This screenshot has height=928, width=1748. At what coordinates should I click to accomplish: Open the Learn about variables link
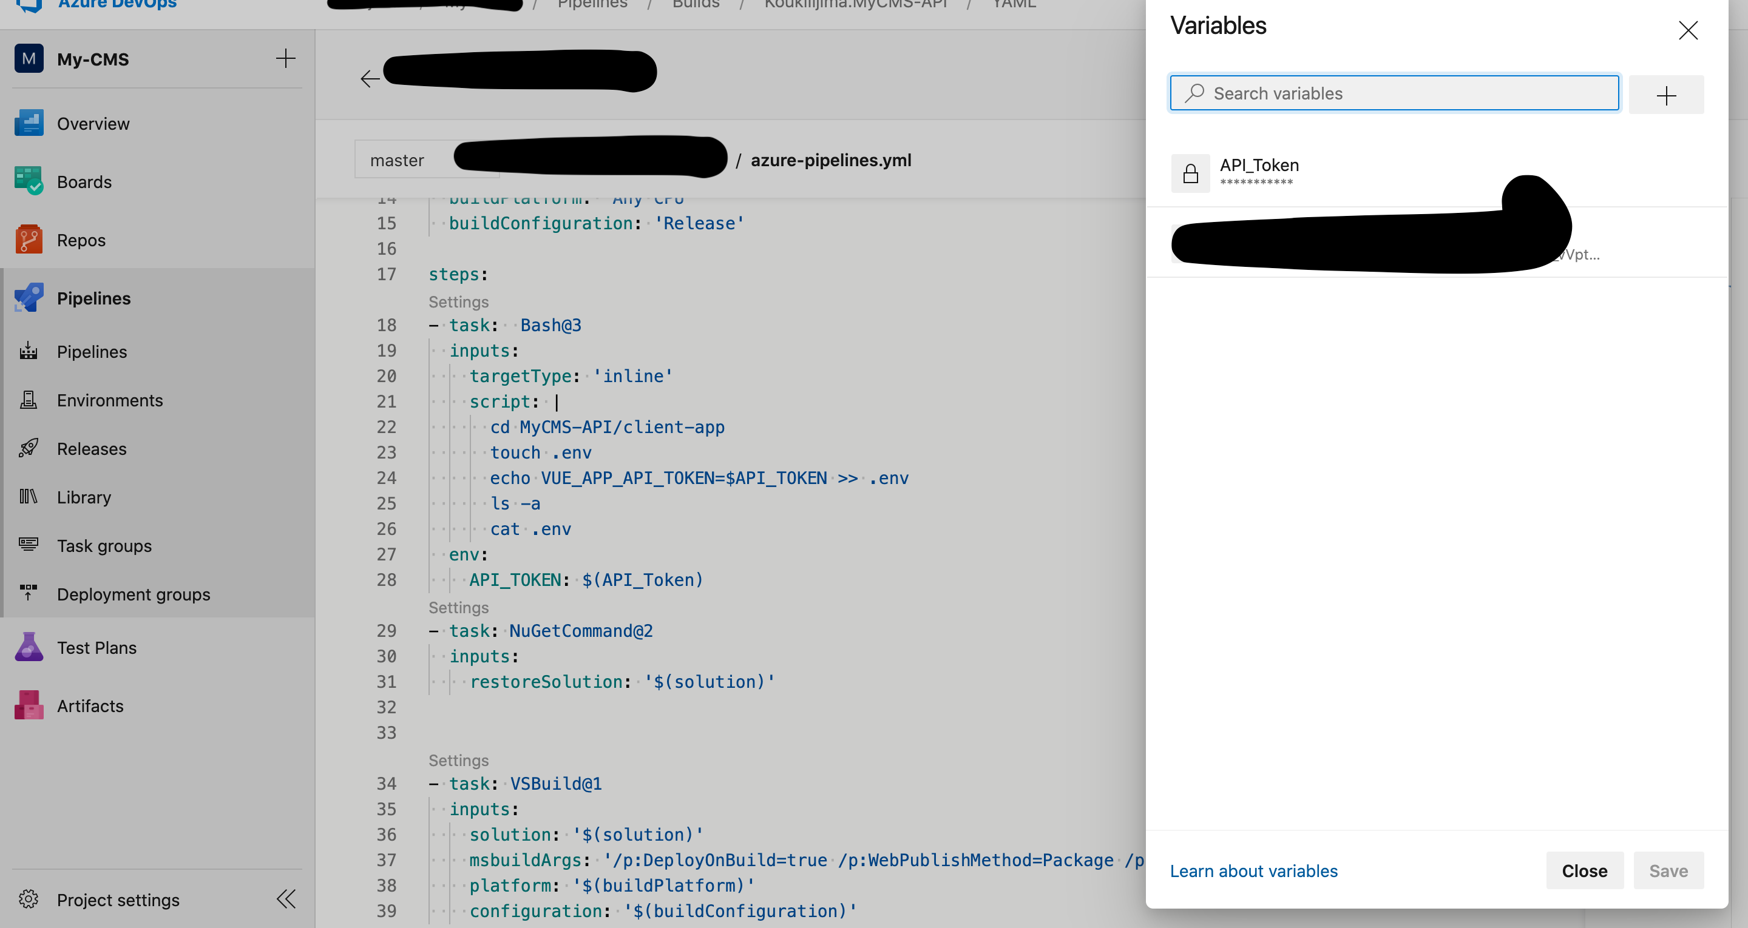click(x=1253, y=871)
